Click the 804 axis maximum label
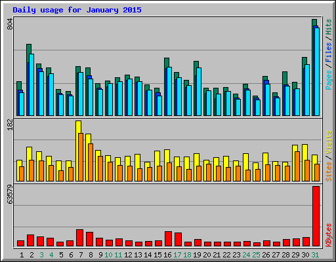The image size is (336, 262). (10, 24)
